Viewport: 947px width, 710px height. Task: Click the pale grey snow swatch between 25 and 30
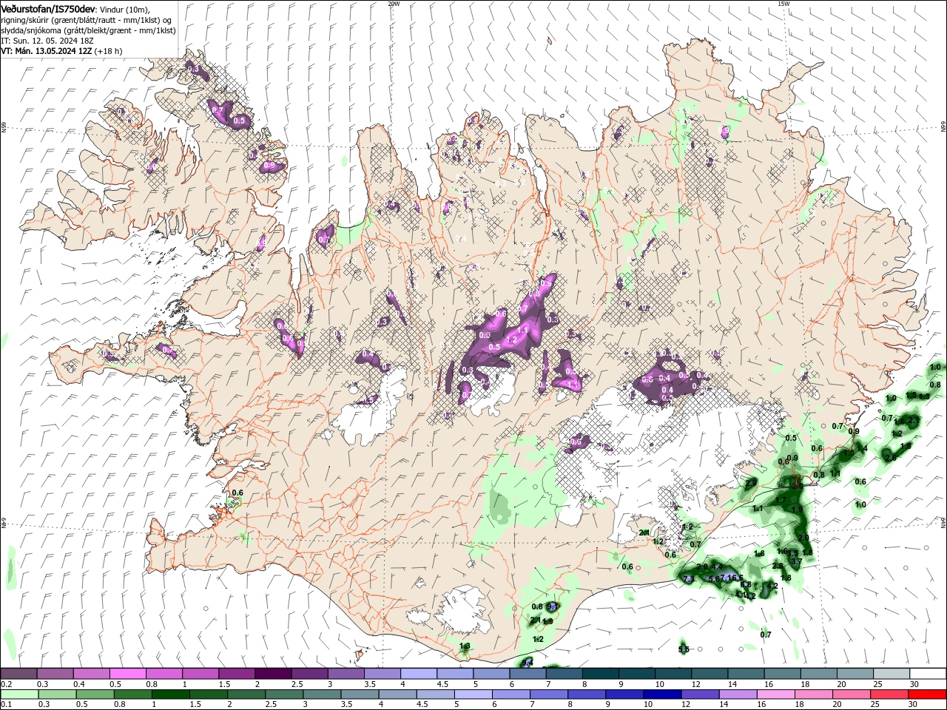[x=891, y=674]
